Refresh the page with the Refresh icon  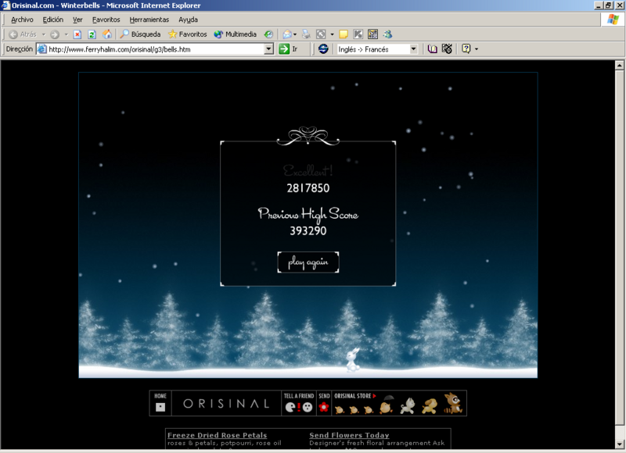tap(92, 34)
